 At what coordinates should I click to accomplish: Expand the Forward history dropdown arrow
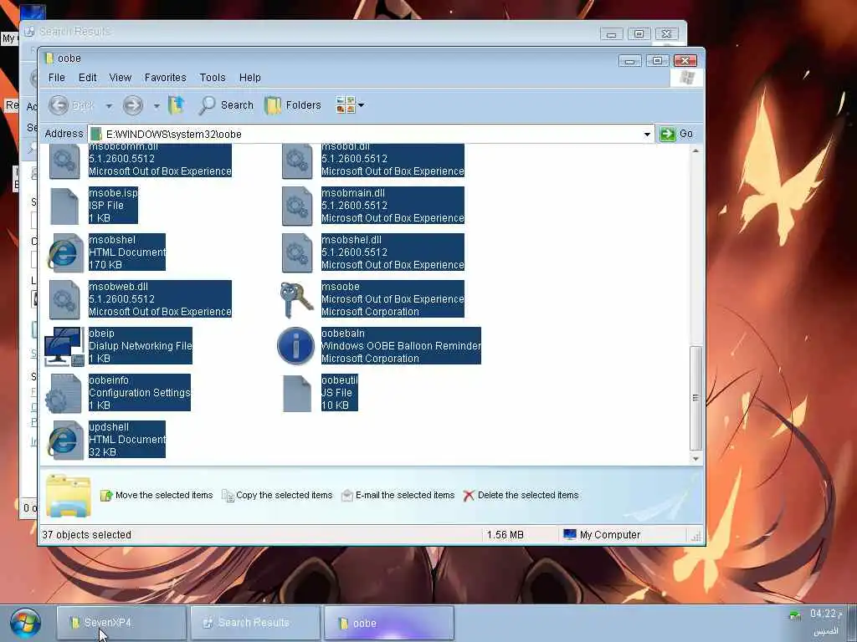click(x=157, y=105)
